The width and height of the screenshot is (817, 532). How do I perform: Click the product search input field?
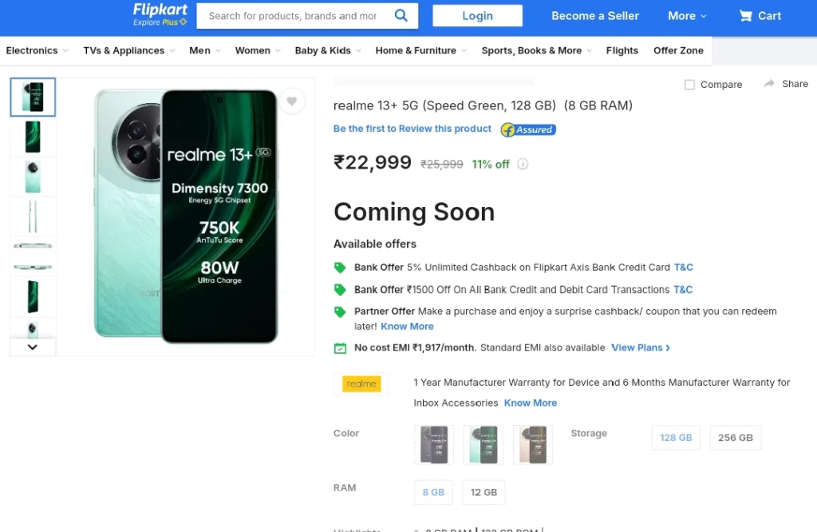[293, 16]
